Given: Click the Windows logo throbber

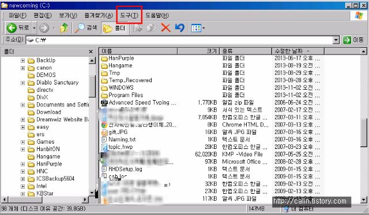Looking at the screenshot, I should (x=359, y=16).
